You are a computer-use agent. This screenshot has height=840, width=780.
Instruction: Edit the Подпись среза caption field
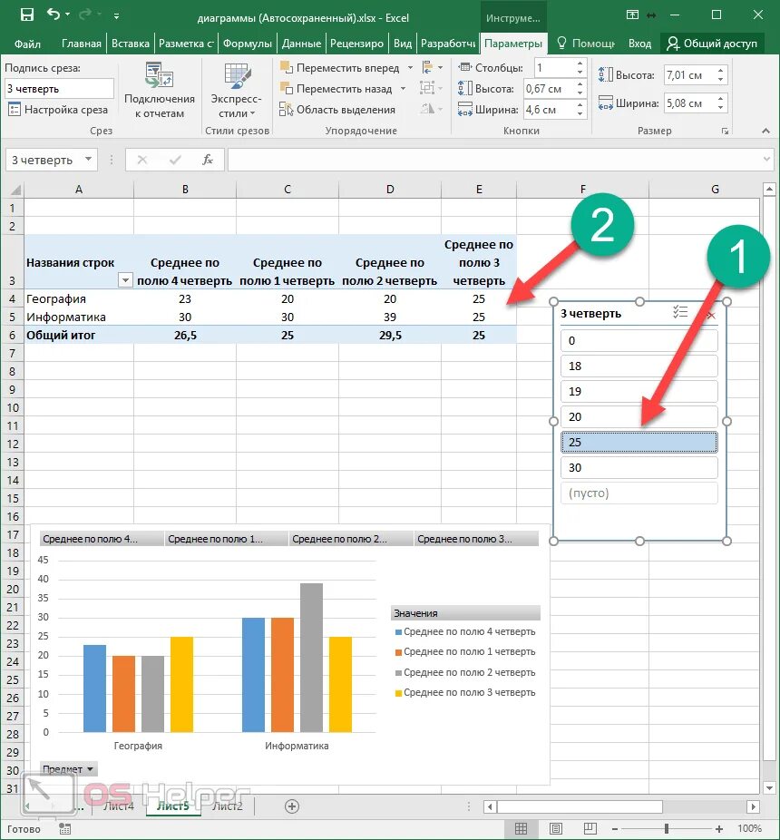60,88
